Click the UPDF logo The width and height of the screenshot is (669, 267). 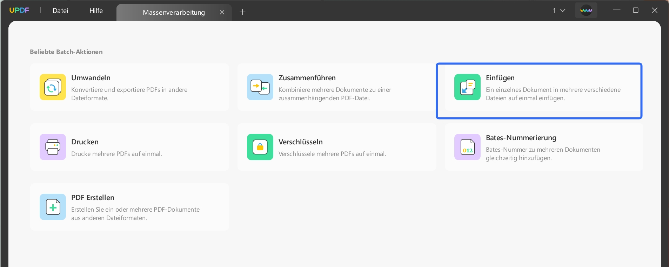point(19,11)
